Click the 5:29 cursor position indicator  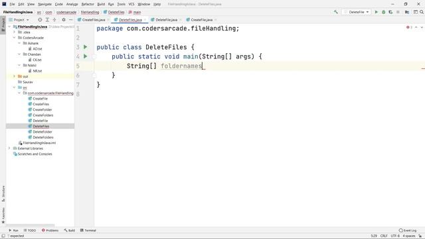pos(374,236)
